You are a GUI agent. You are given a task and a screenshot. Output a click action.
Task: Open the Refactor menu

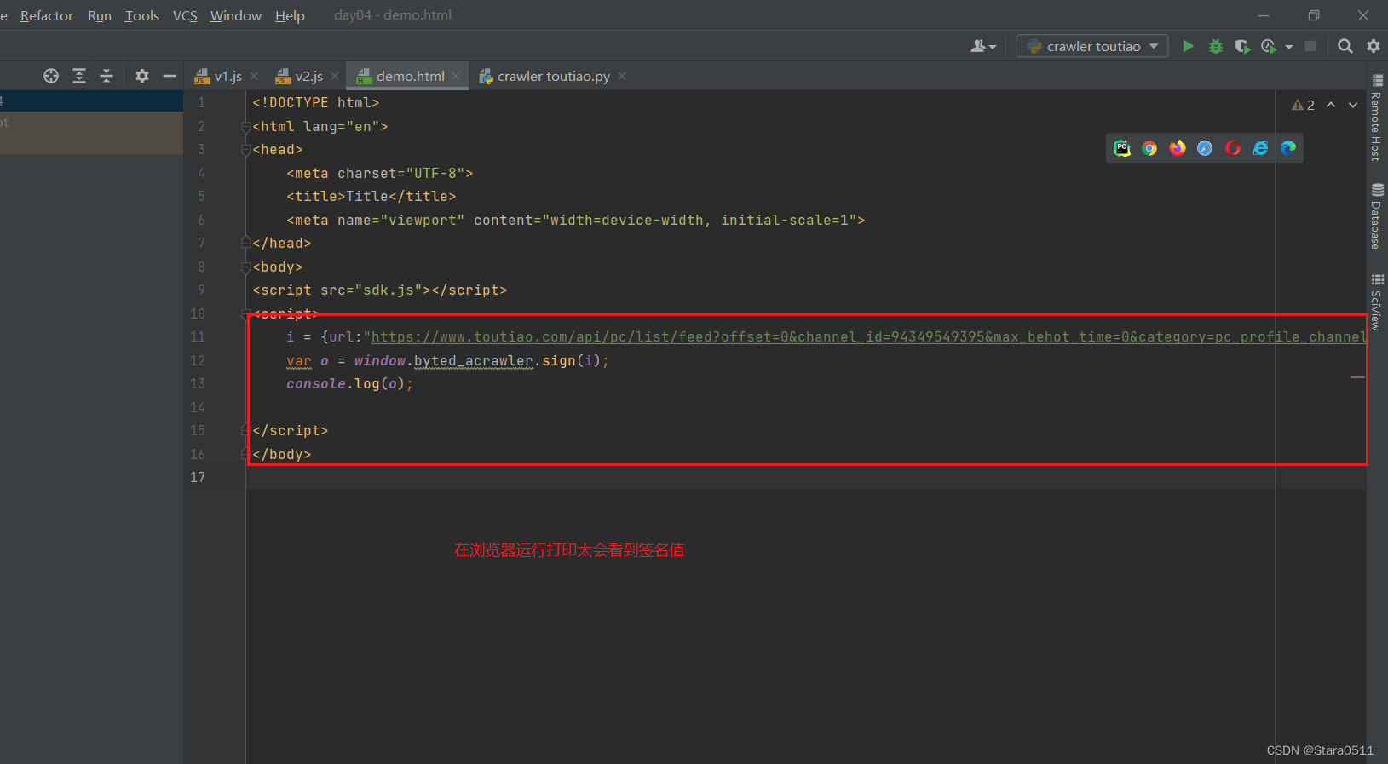[x=47, y=15]
